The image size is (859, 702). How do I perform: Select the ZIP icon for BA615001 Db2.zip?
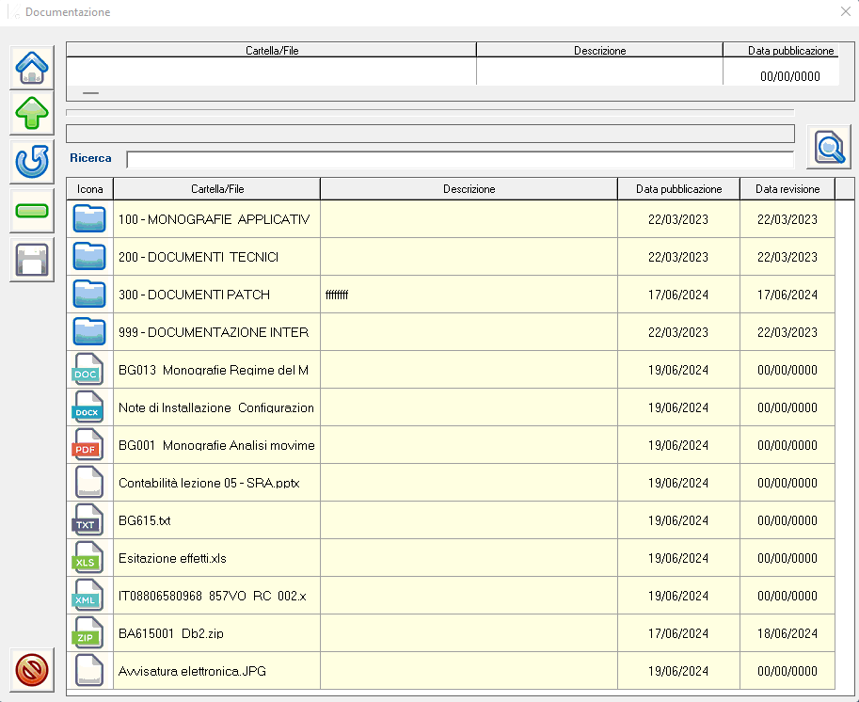(x=89, y=633)
